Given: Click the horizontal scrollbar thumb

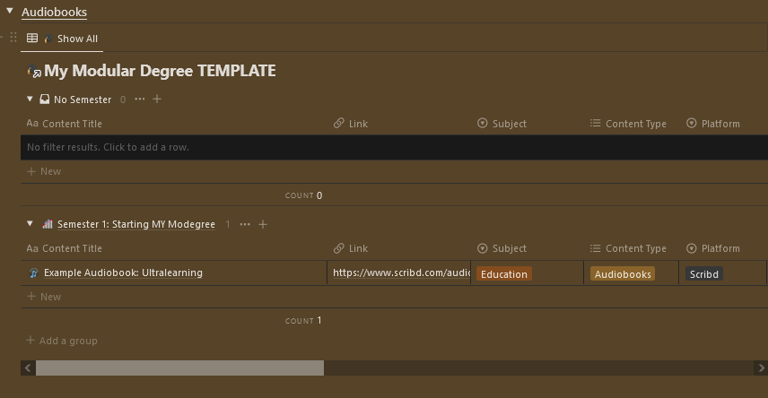Looking at the screenshot, I should (x=179, y=368).
